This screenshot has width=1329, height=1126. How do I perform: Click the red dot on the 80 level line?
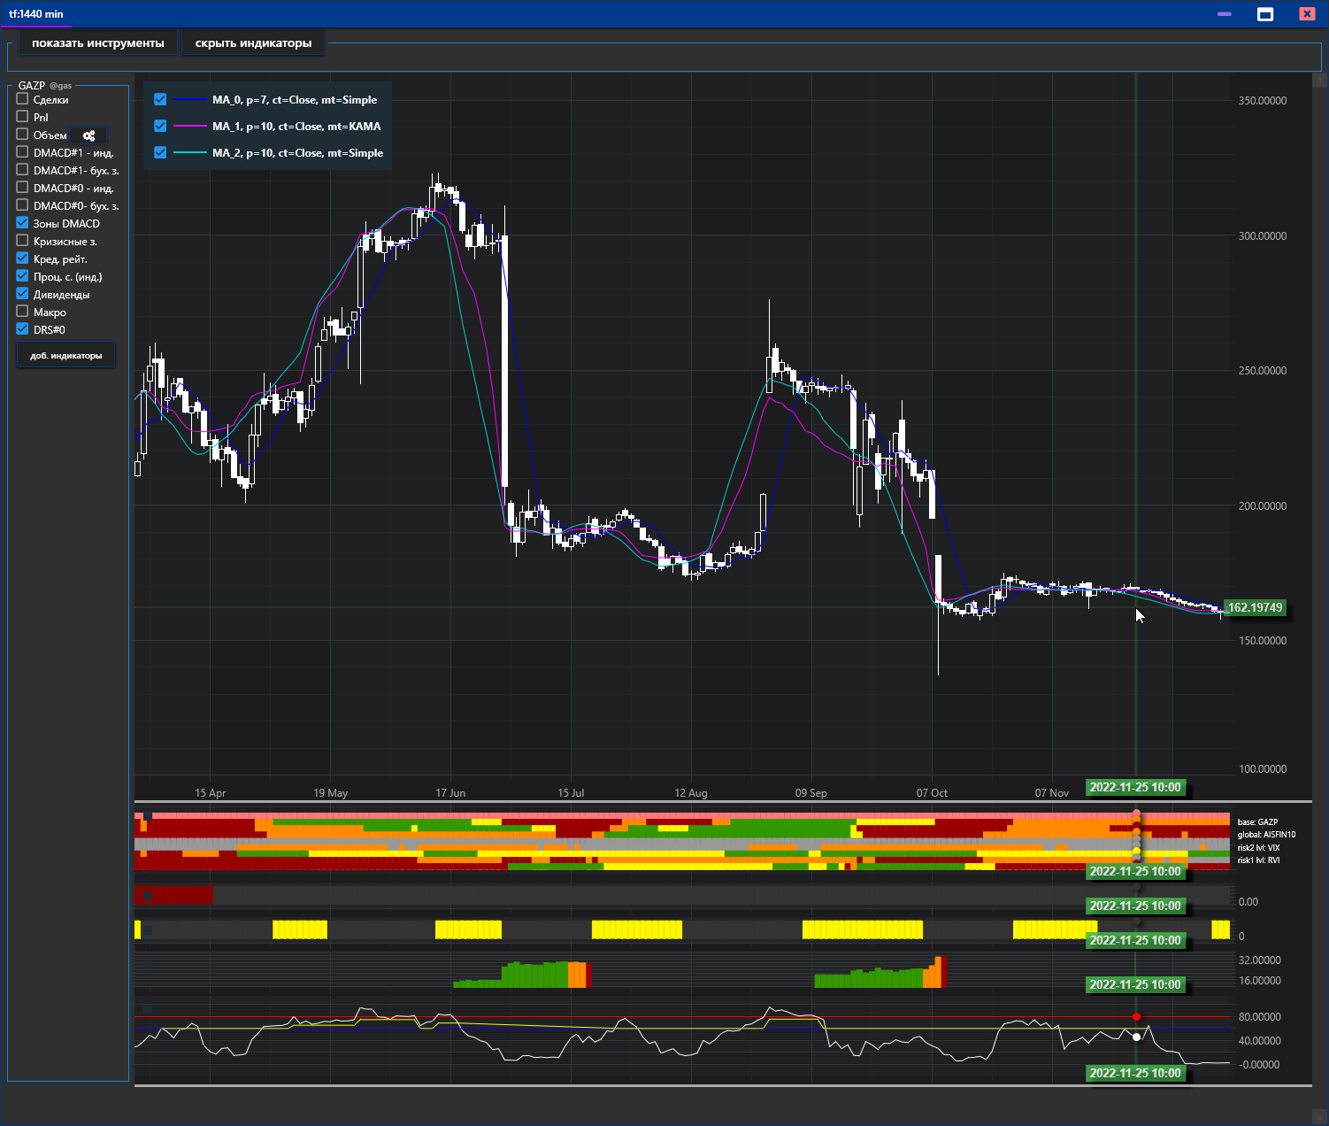click(x=1136, y=1017)
